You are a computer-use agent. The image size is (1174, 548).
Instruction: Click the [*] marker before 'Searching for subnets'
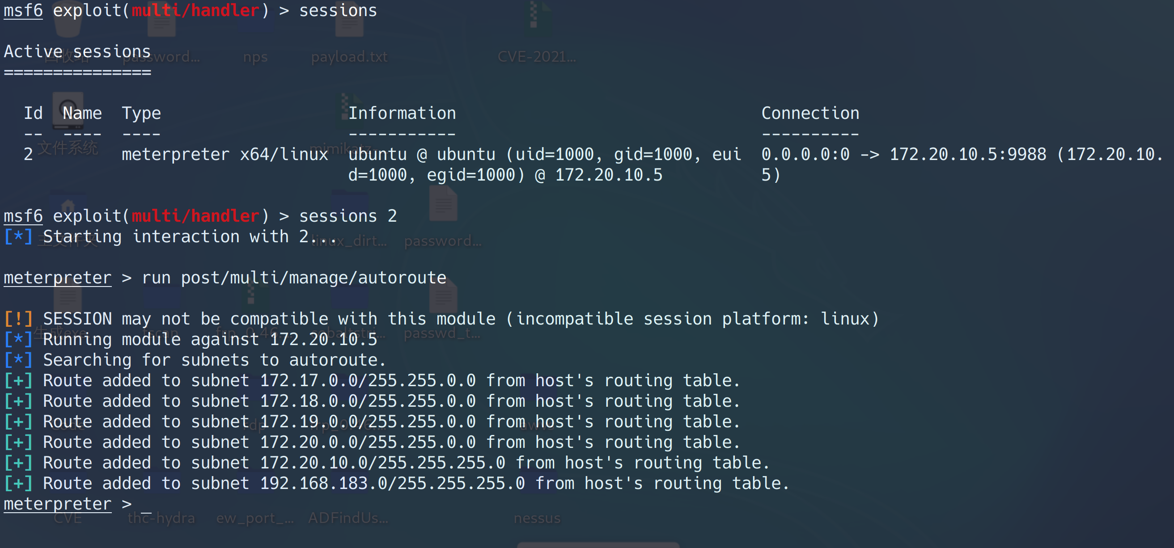tap(18, 360)
